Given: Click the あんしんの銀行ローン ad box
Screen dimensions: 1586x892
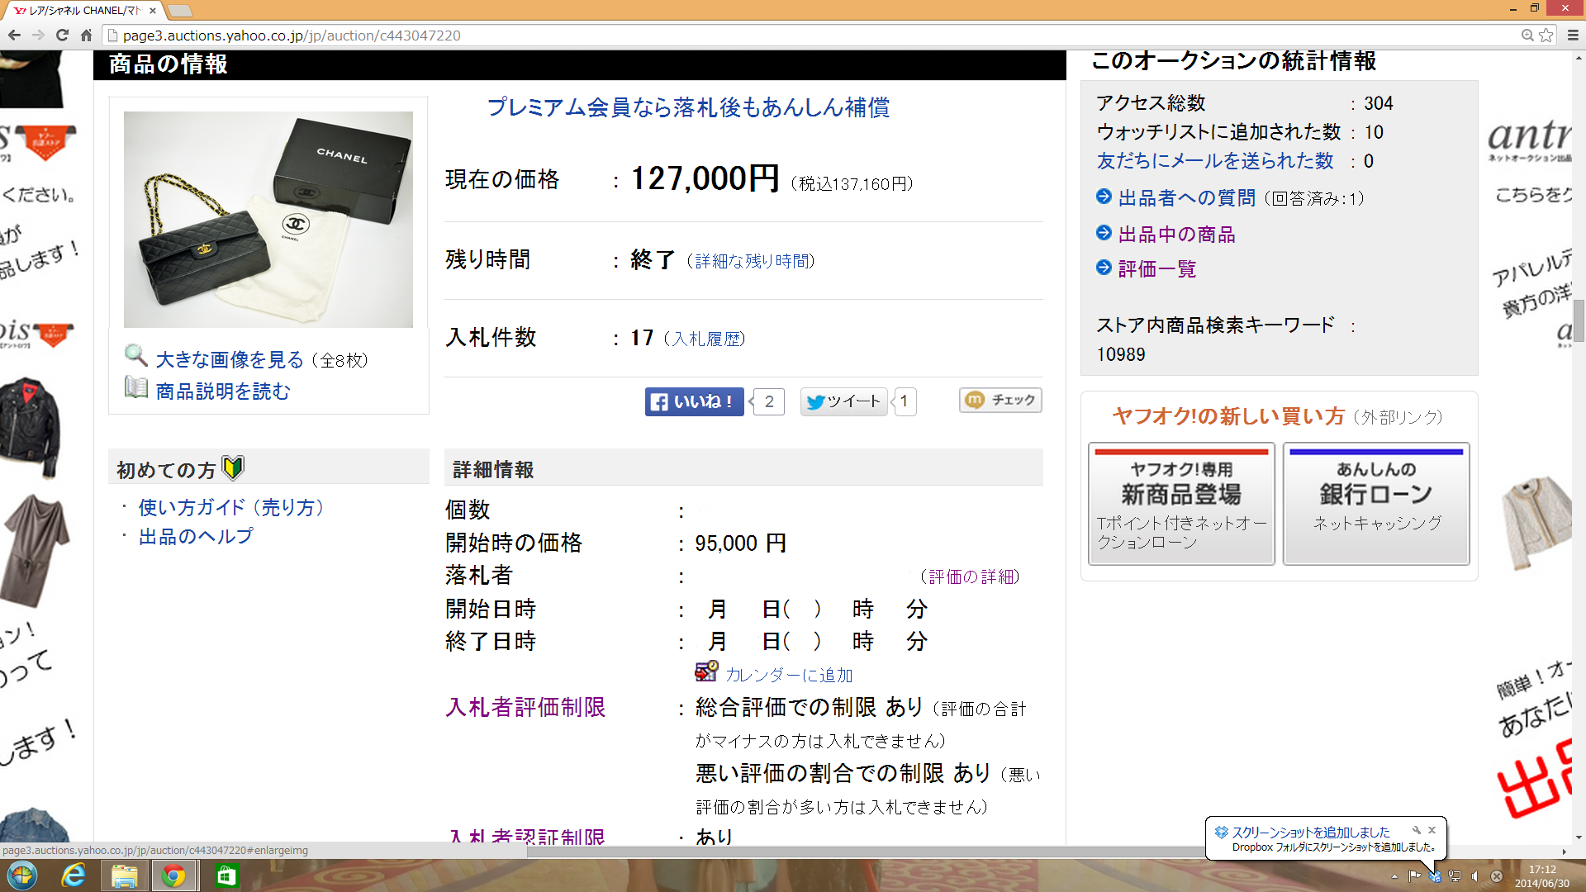Looking at the screenshot, I should [1376, 504].
